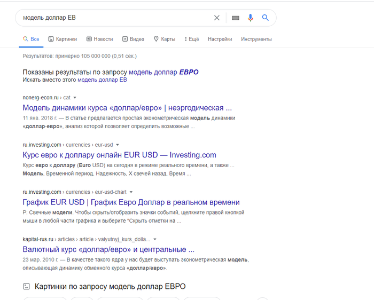Open the Все results tab

click(x=31, y=39)
